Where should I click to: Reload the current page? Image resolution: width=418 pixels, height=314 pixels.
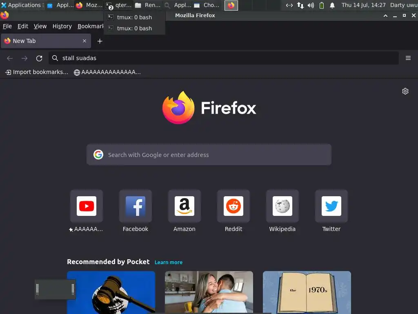click(x=39, y=58)
